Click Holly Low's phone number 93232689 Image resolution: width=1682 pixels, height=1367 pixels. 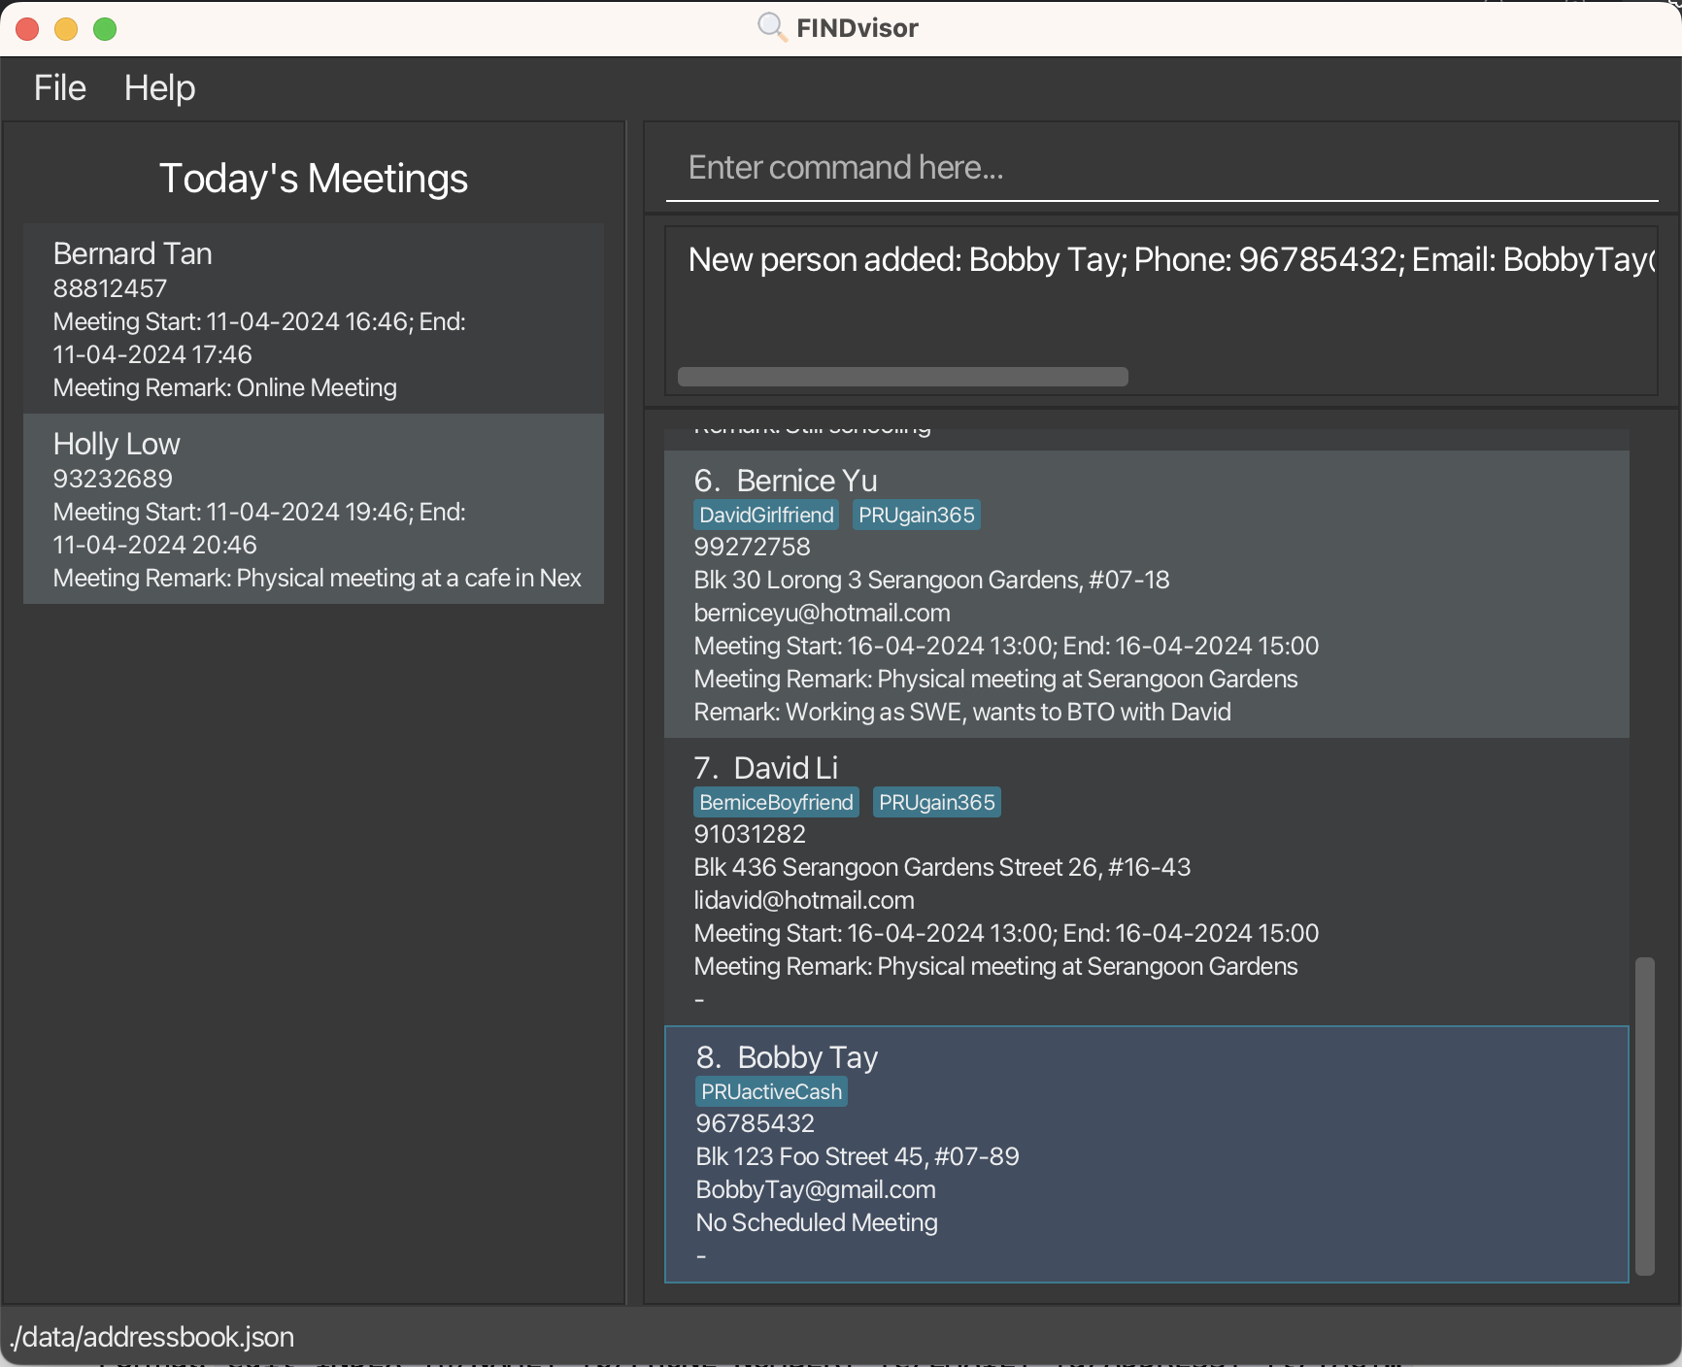click(113, 479)
